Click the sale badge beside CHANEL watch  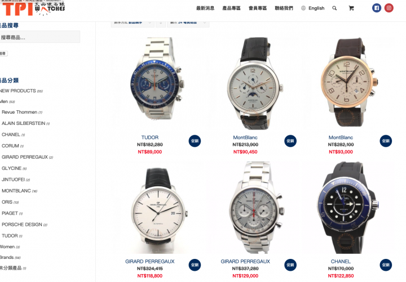(386, 265)
